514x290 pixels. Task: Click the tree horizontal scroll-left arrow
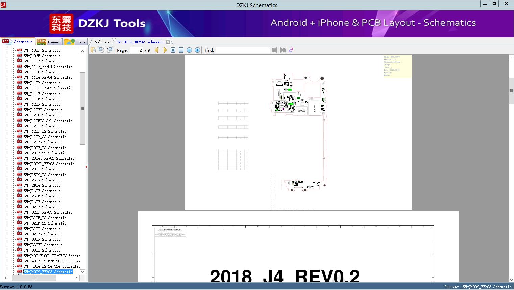5,278
